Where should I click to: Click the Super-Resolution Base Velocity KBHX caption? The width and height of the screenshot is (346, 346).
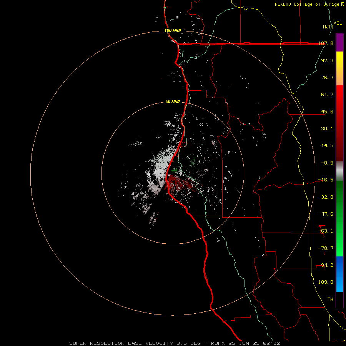[175, 343]
